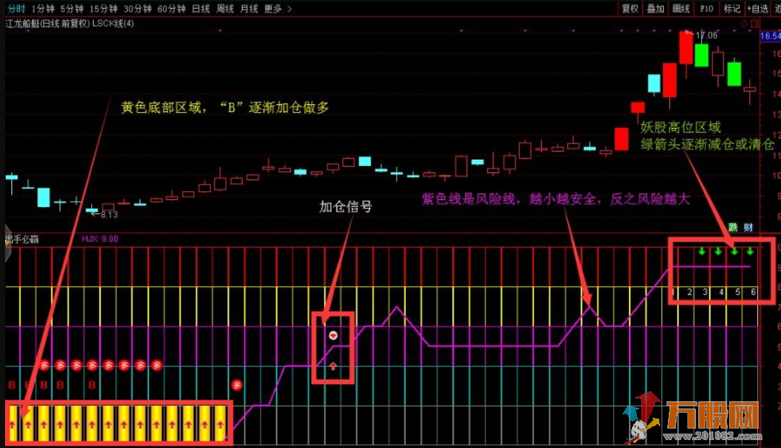Click the diamond icon above price axis
This screenshot has height=448, width=781.
coord(744,24)
